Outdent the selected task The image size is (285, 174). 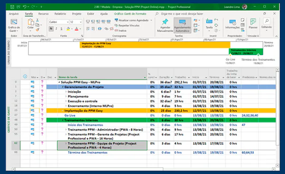[x=88, y=29]
